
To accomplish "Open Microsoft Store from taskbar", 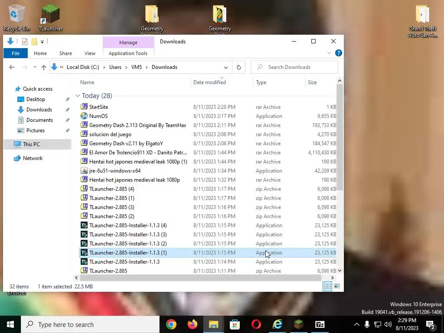I will [x=235, y=324].
